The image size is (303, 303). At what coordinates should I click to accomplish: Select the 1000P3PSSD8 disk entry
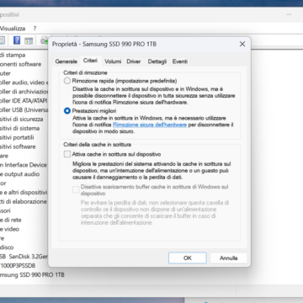pyautogui.click(x=18, y=265)
